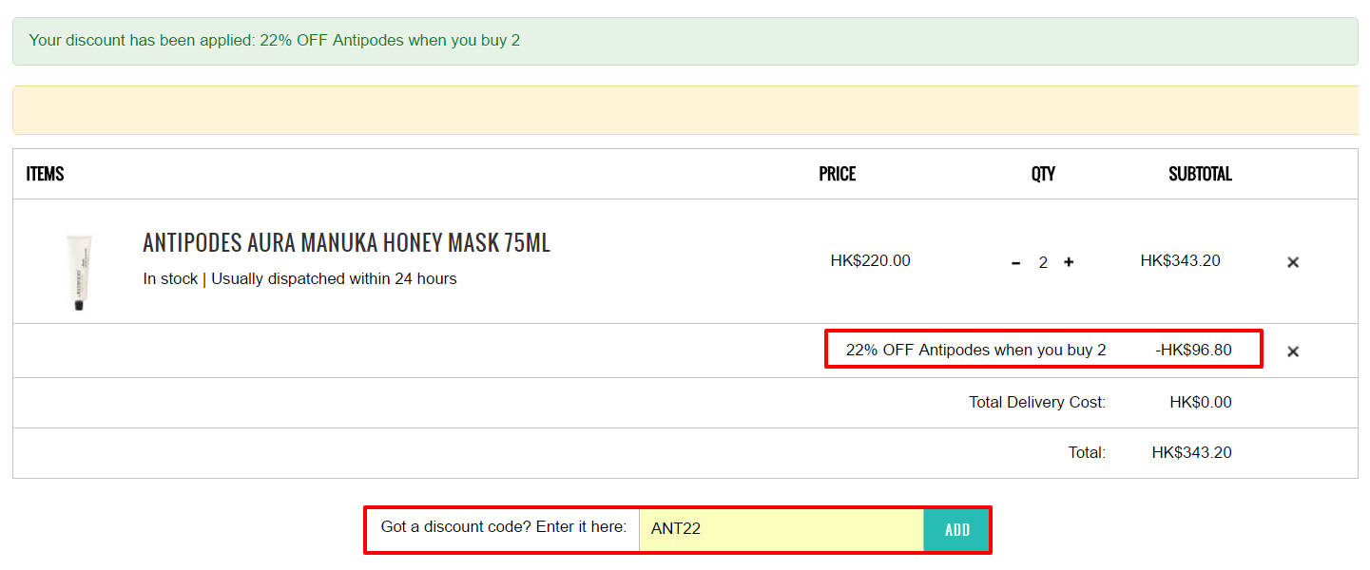Screen dimensions: 1370x570
Task: Click the Total Delivery Cost label
Action: point(1037,403)
